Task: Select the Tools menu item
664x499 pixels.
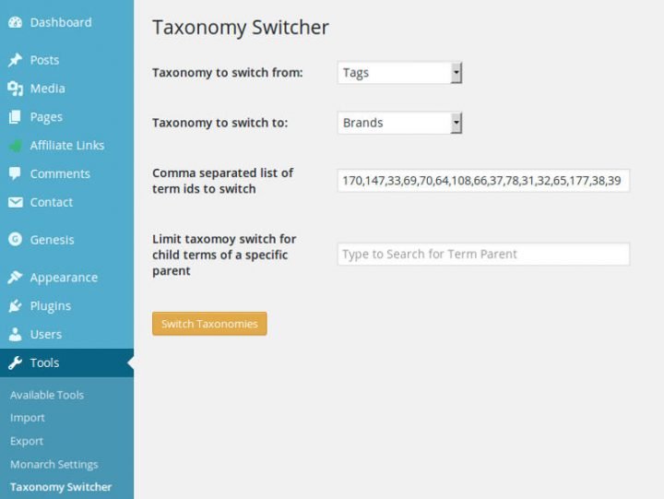Action: 67,362
